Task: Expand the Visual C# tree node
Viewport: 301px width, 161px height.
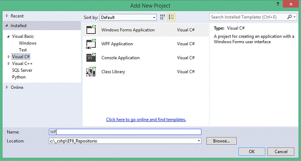Action: (9, 57)
